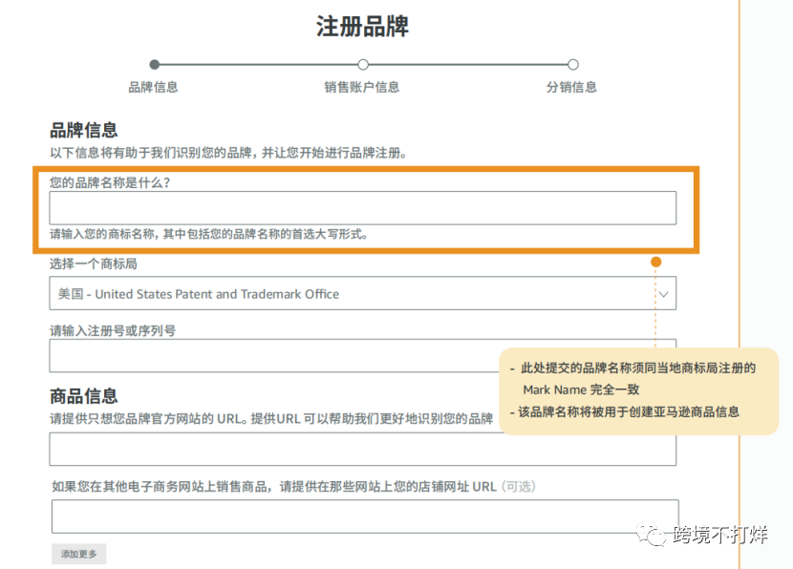Click the dropdown chevron for the trademark office
Viewport: 793px width, 569px height.
663,294
